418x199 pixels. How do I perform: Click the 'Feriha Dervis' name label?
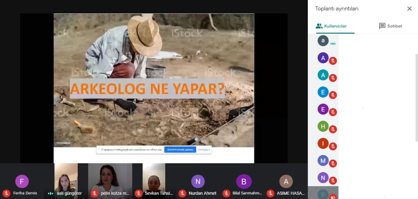25,193
